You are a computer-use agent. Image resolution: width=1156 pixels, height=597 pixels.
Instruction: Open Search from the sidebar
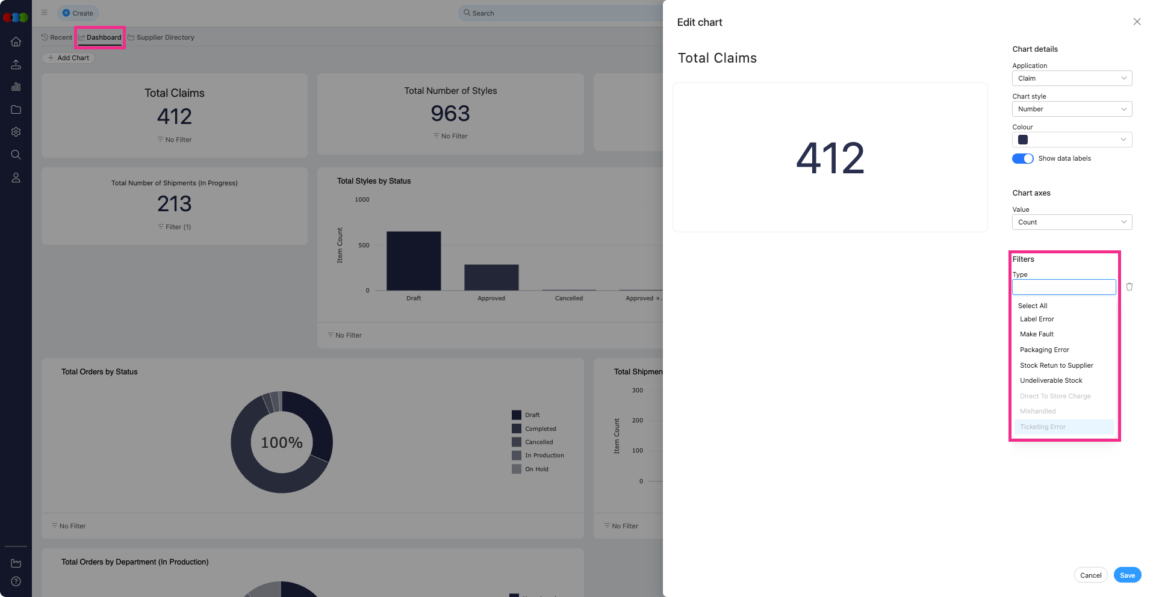16,155
